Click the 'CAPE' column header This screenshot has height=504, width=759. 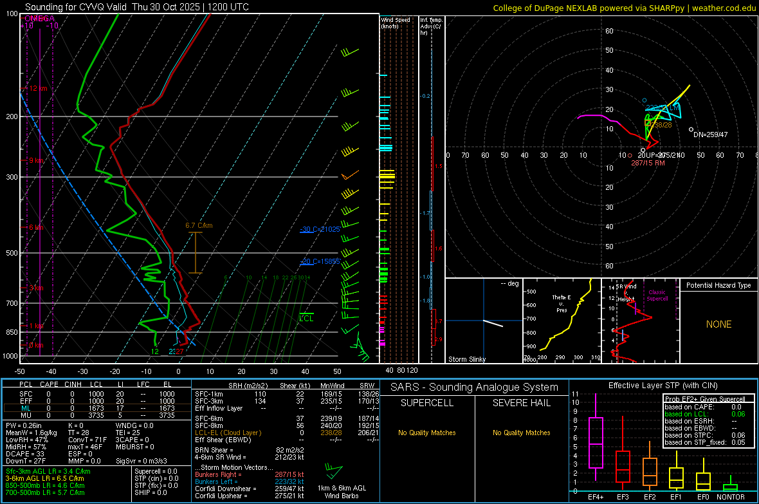49,384
